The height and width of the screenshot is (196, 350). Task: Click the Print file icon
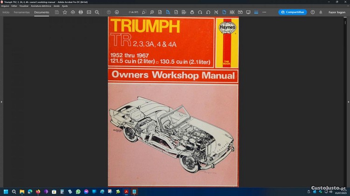pyautogui.click(x=81, y=12)
